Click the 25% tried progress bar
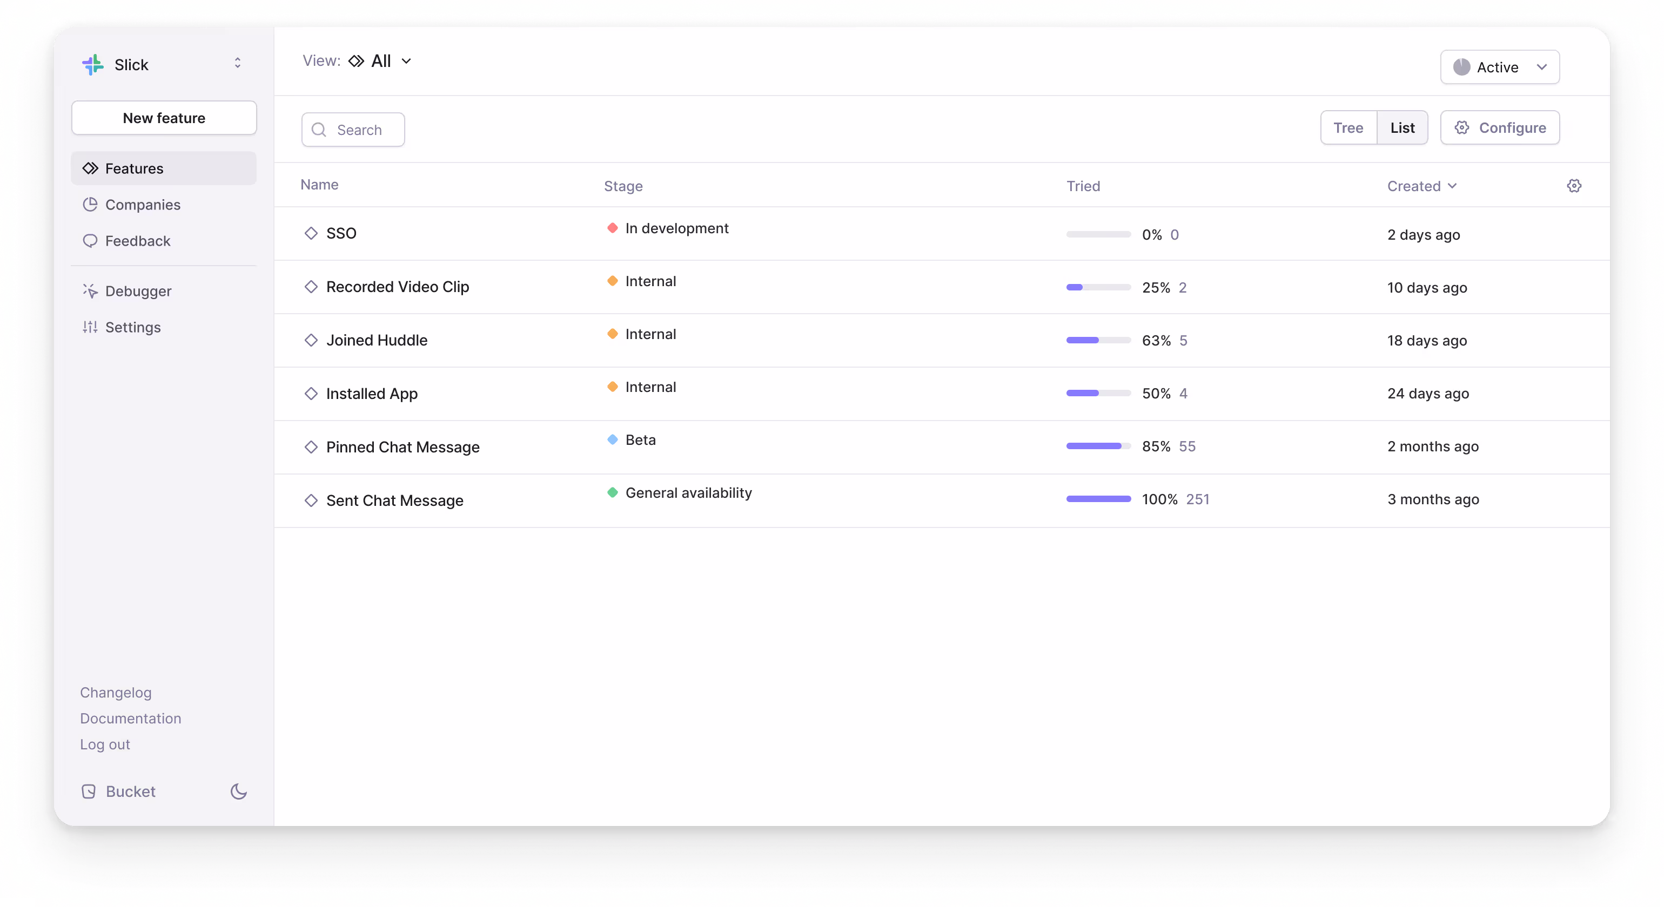 point(1098,287)
